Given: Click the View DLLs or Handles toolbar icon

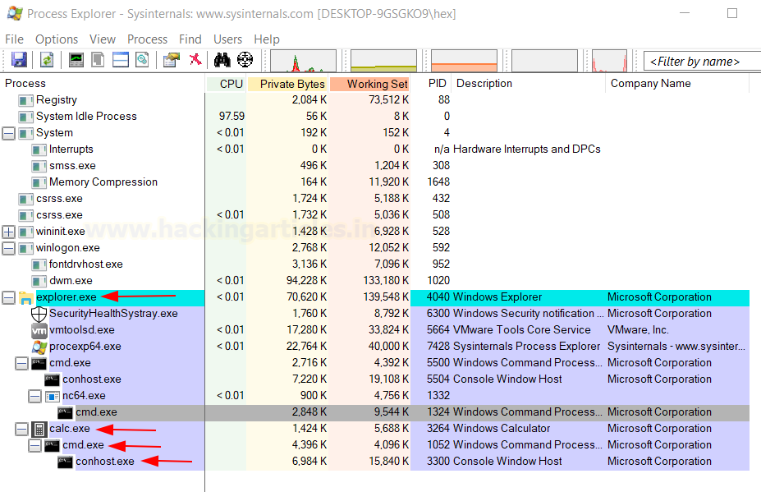Looking at the screenshot, I should (x=142, y=60).
